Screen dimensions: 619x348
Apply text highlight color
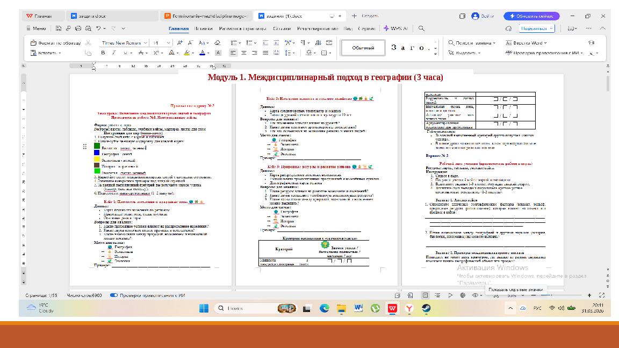coord(187,52)
